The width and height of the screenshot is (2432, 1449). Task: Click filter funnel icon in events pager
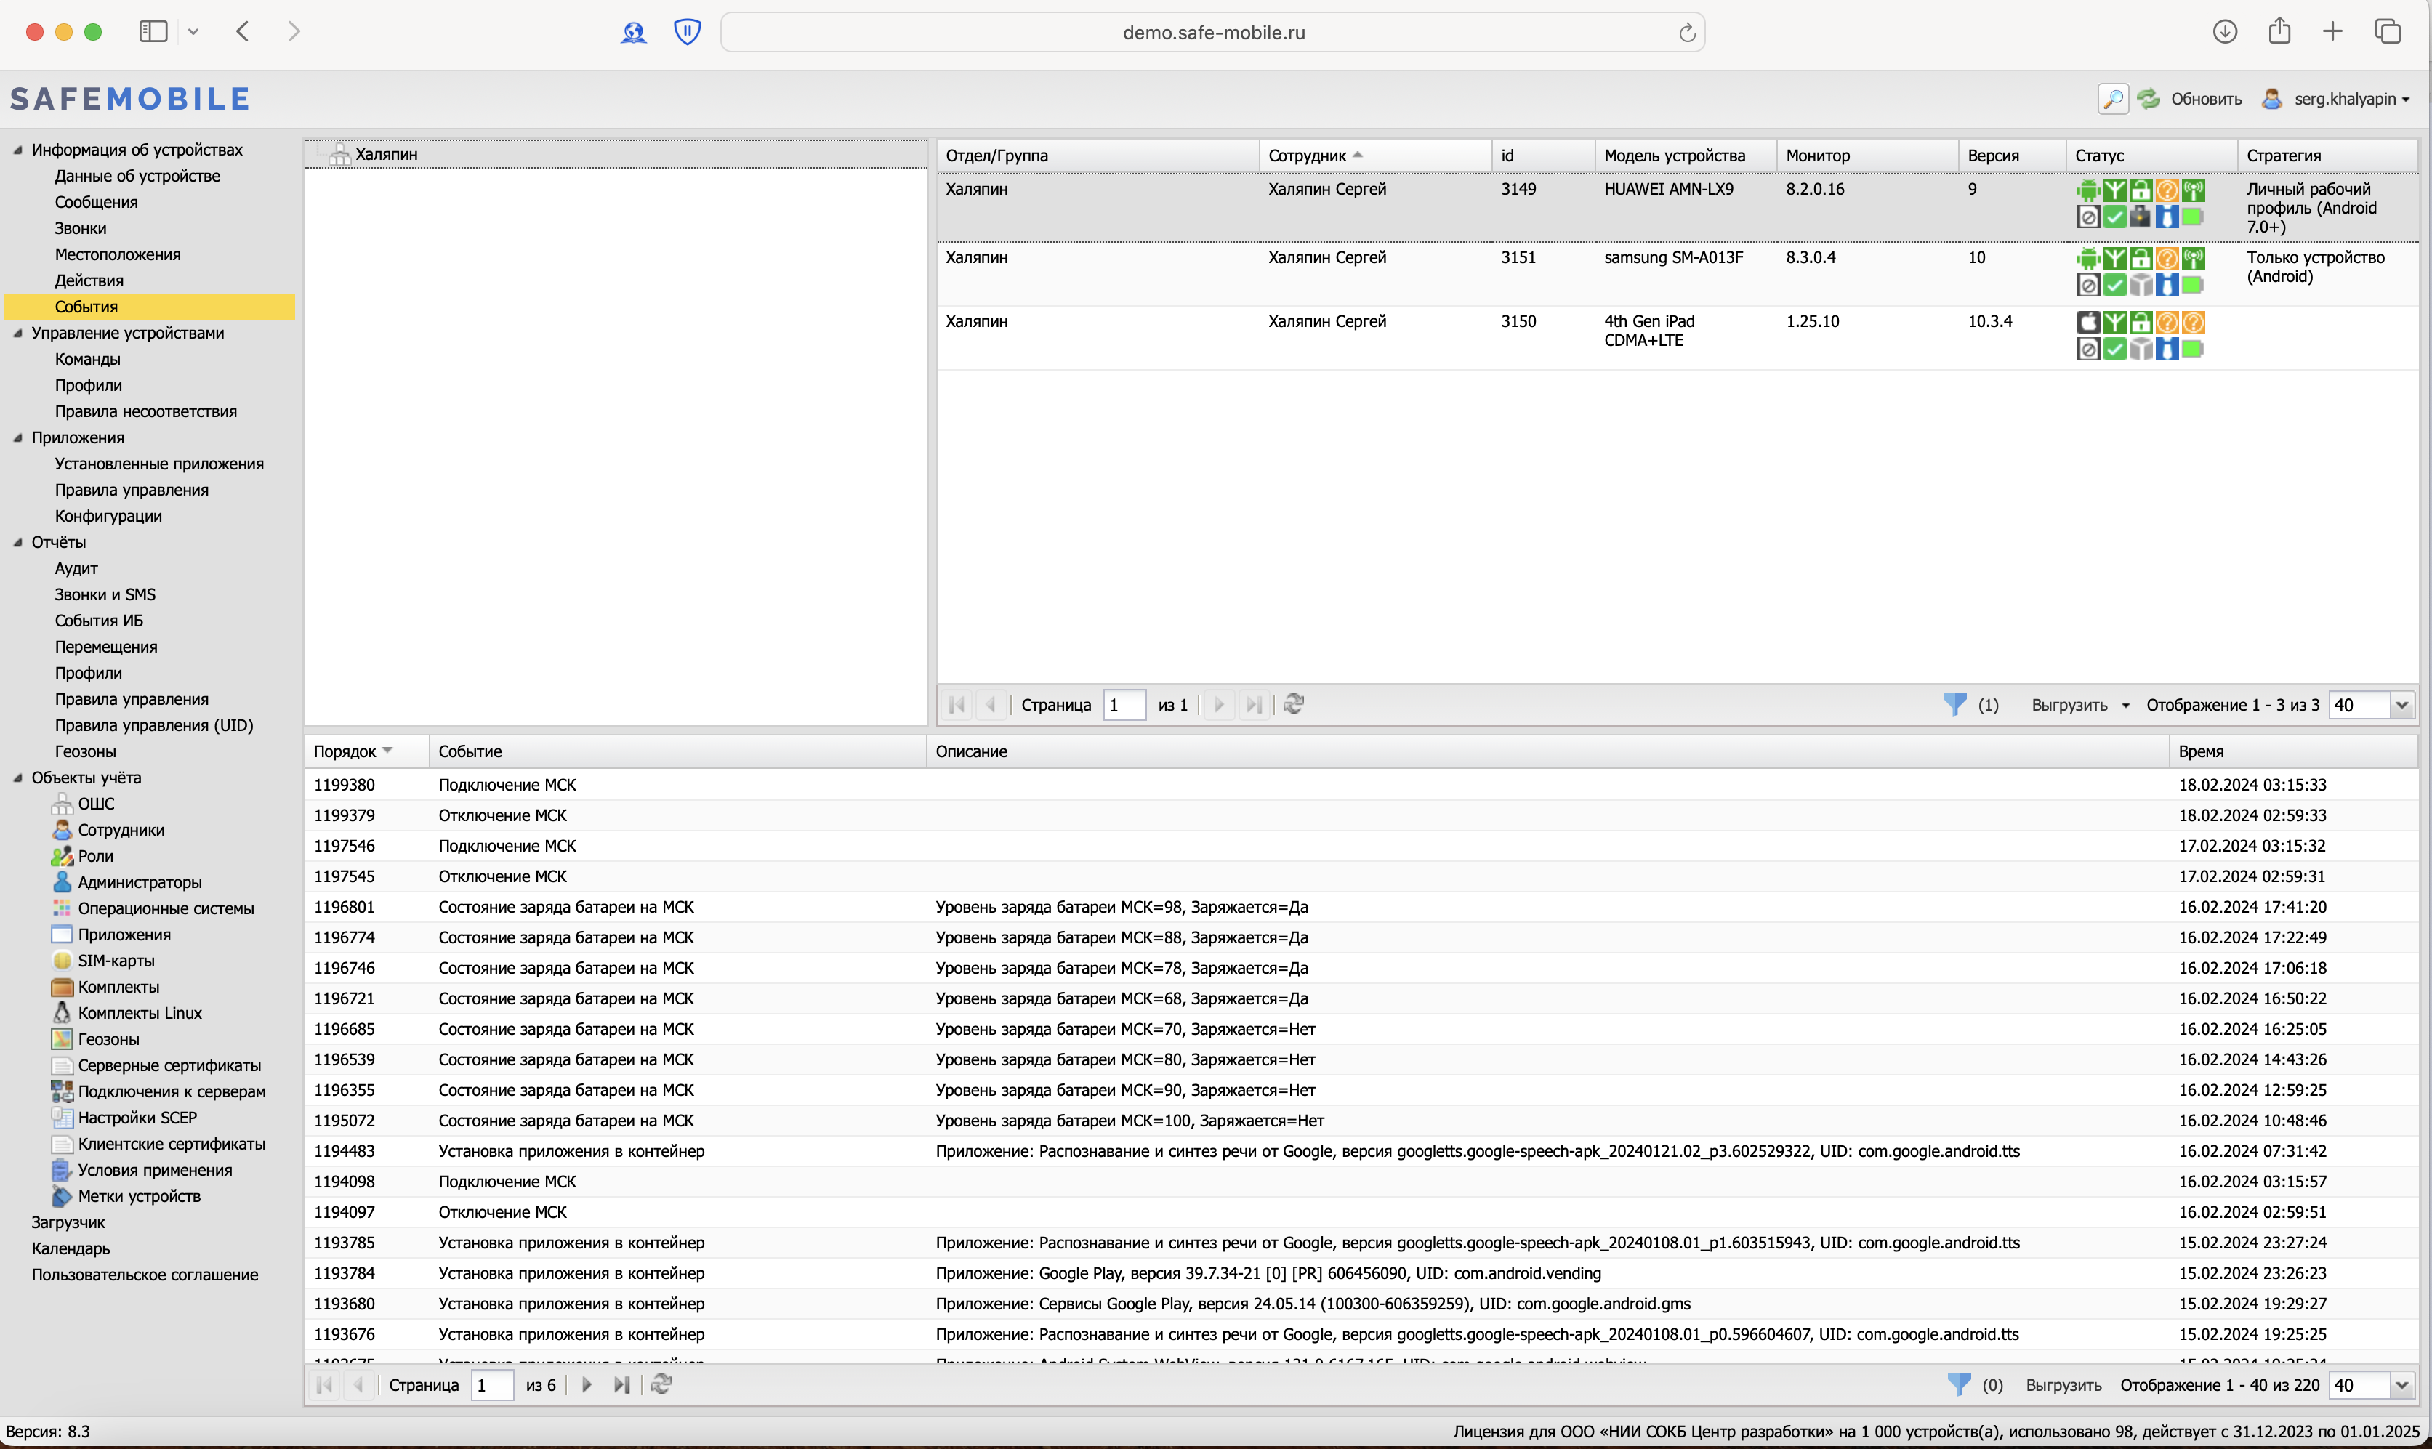(1957, 1384)
